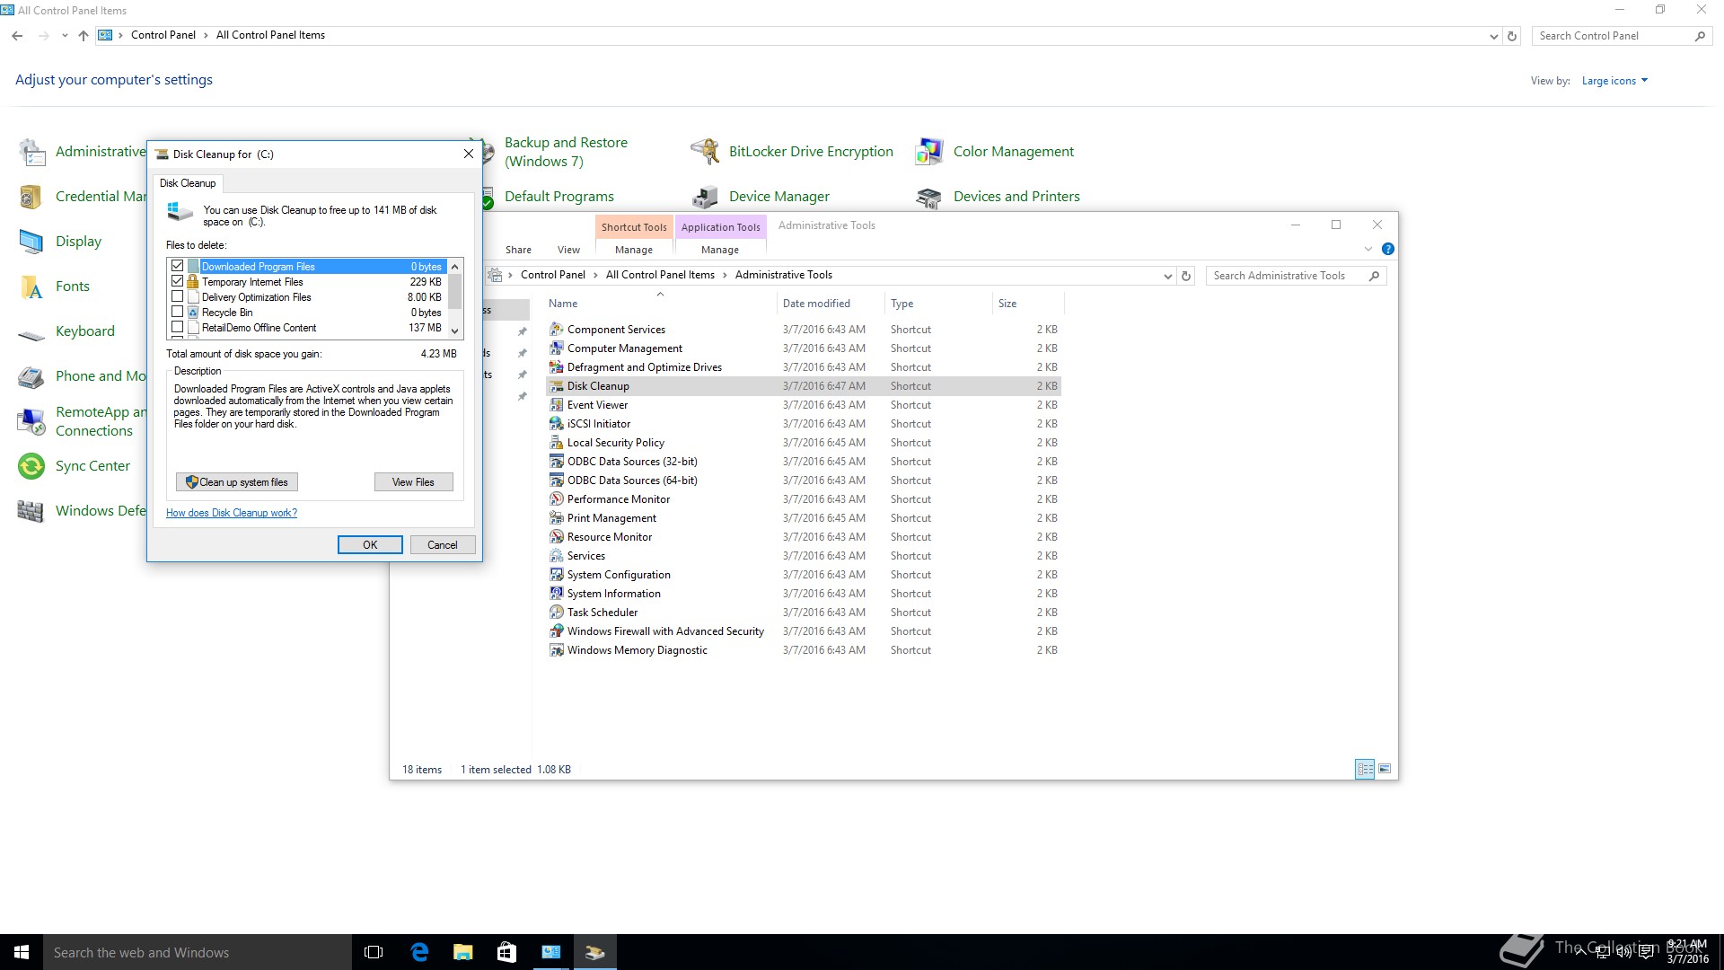The image size is (1724, 970).
Task: Uncheck Downloaded Program Files checkbox
Action: click(x=177, y=267)
